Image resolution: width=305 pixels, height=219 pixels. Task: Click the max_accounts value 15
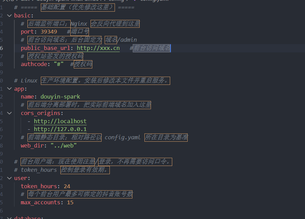pyautogui.click(x=70, y=202)
